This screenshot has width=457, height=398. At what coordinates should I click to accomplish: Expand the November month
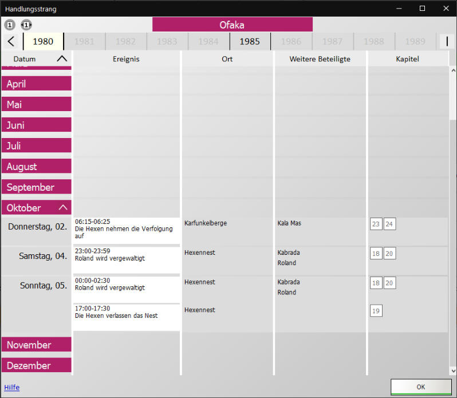(x=36, y=345)
